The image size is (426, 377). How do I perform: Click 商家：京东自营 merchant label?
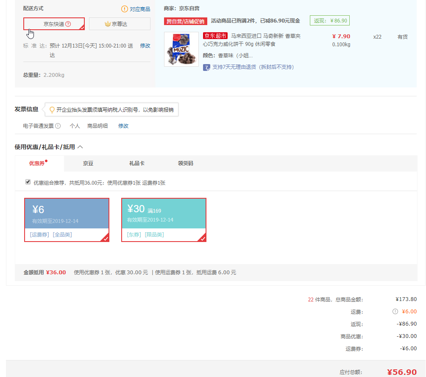[x=181, y=8]
